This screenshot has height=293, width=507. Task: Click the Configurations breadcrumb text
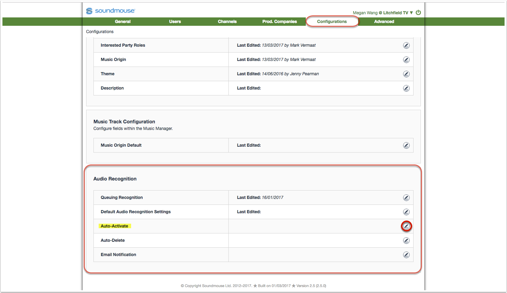click(100, 32)
